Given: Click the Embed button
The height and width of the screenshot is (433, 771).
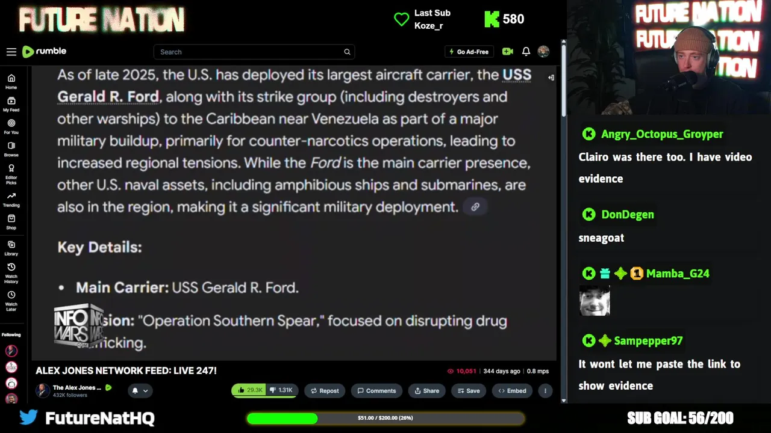Looking at the screenshot, I should coord(512,390).
